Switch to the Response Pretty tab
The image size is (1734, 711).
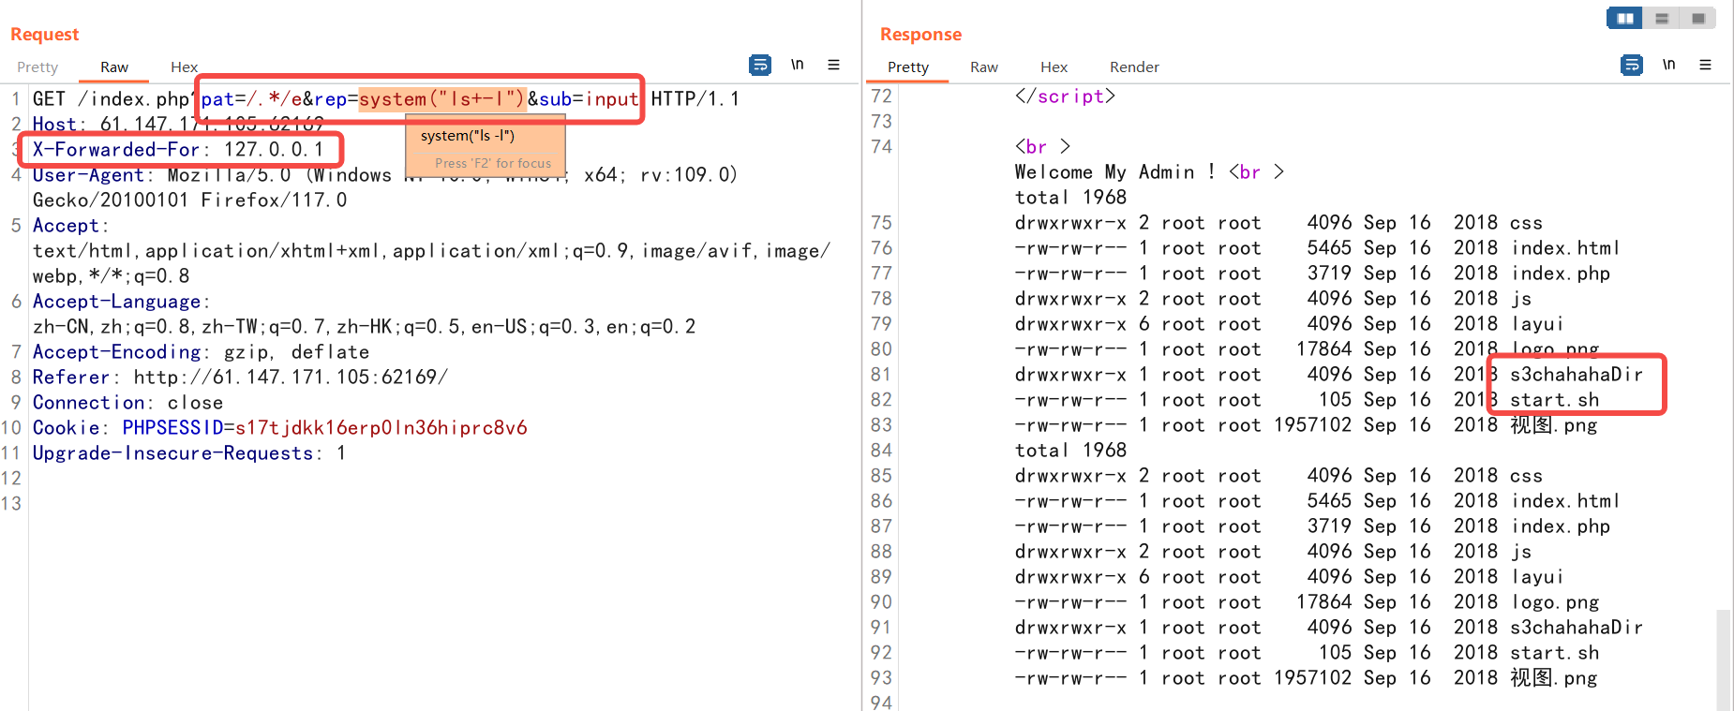(908, 67)
